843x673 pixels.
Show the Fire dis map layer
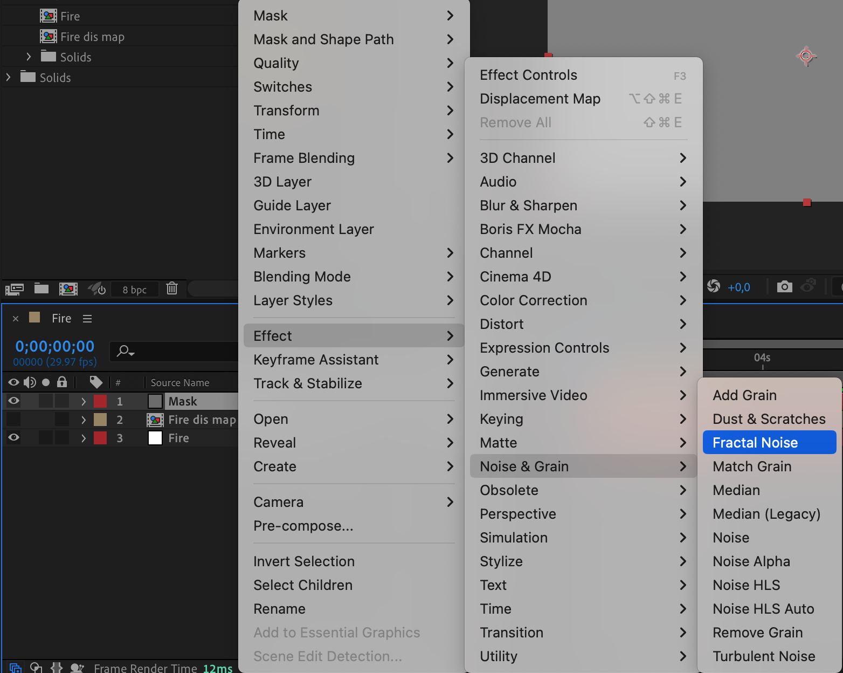pyautogui.click(x=13, y=420)
